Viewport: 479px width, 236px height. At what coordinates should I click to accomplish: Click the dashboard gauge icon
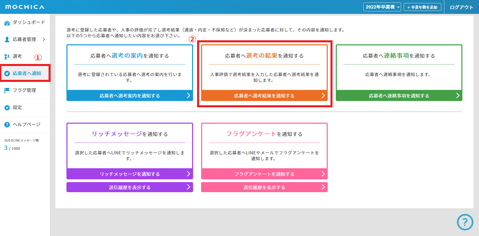click(7, 23)
